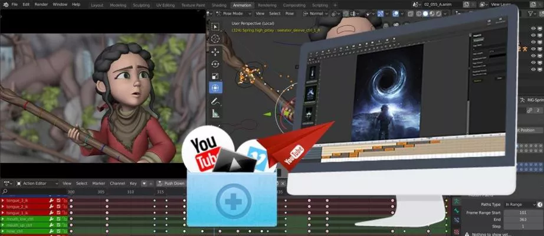Switch to the Sculpting workspace tab
The width and height of the screenshot is (544, 236).
[142, 5]
